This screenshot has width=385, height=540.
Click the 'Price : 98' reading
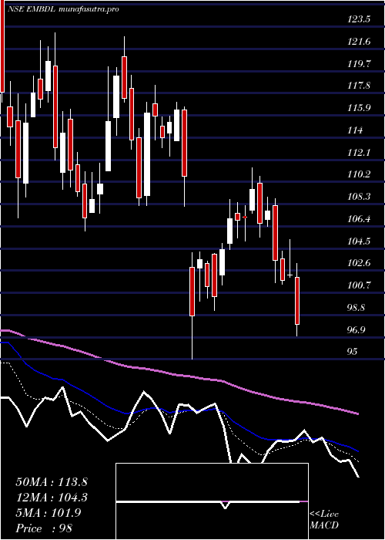click(45, 528)
